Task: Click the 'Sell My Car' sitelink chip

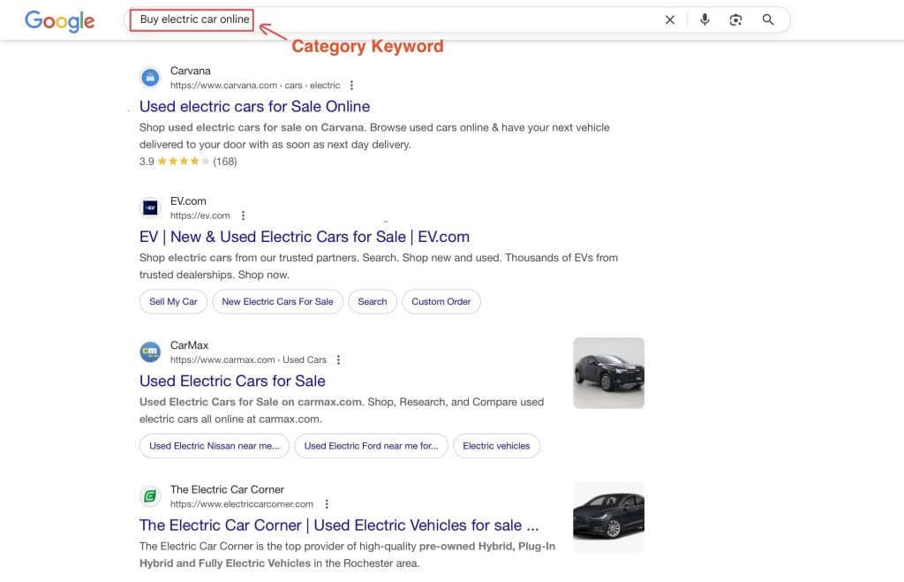Action: point(174,302)
